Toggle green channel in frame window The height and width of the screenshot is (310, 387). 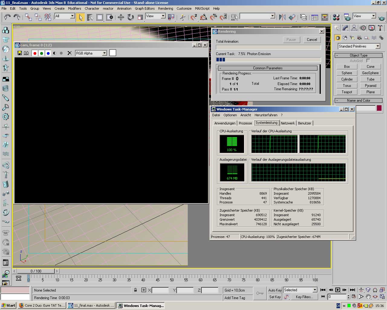tap(41, 53)
